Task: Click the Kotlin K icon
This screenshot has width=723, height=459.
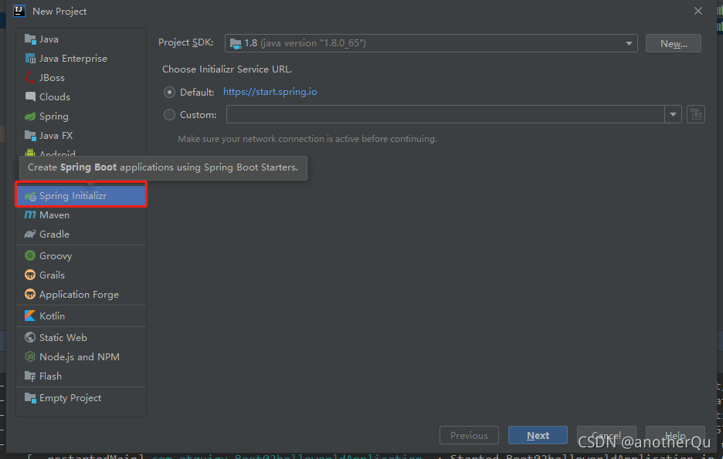Action: click(30, 316)
